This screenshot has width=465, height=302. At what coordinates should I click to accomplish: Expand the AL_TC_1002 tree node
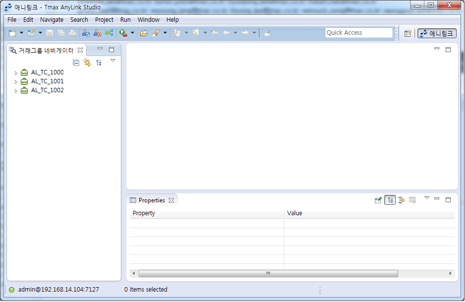click(x=16, y=91)
